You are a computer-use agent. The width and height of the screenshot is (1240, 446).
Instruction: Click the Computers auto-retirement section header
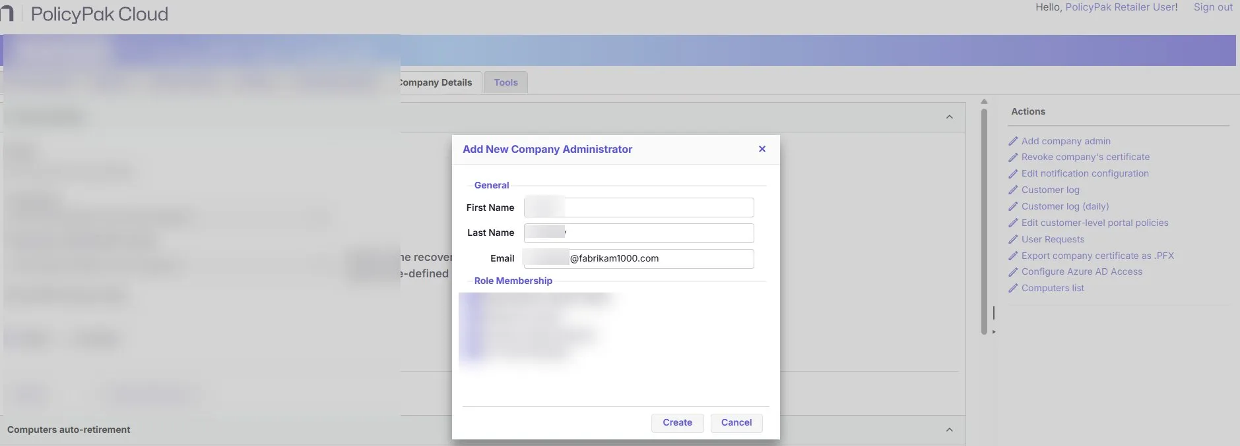(482, 430)
